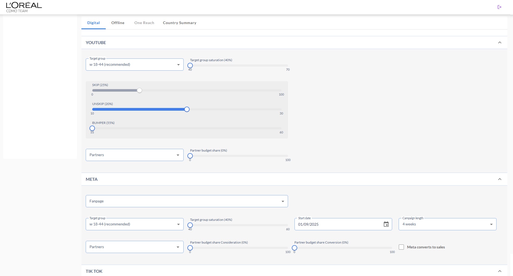
Task: Click the Start date input field
Action: point(338,224)
